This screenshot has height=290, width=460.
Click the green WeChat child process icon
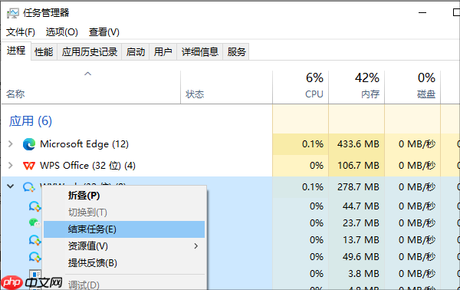tap(34, 223)
